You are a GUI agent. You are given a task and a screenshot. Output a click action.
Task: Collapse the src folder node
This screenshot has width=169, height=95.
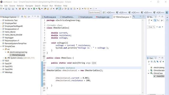3,49
